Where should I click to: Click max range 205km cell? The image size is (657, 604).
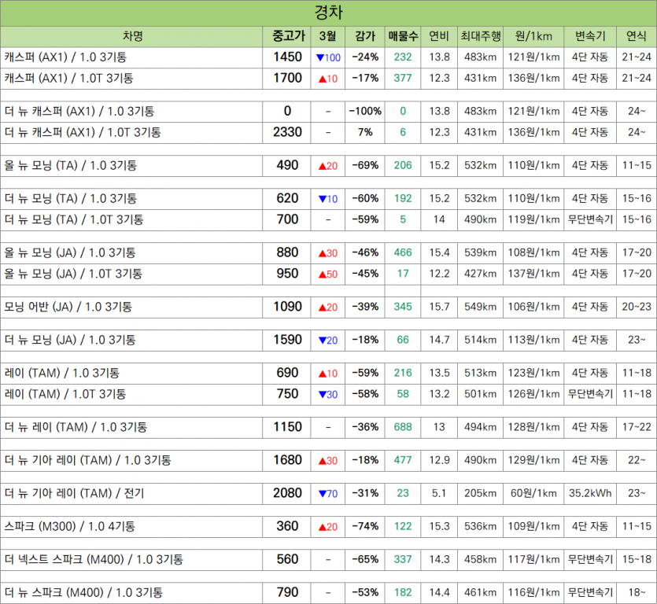point(480,493)
